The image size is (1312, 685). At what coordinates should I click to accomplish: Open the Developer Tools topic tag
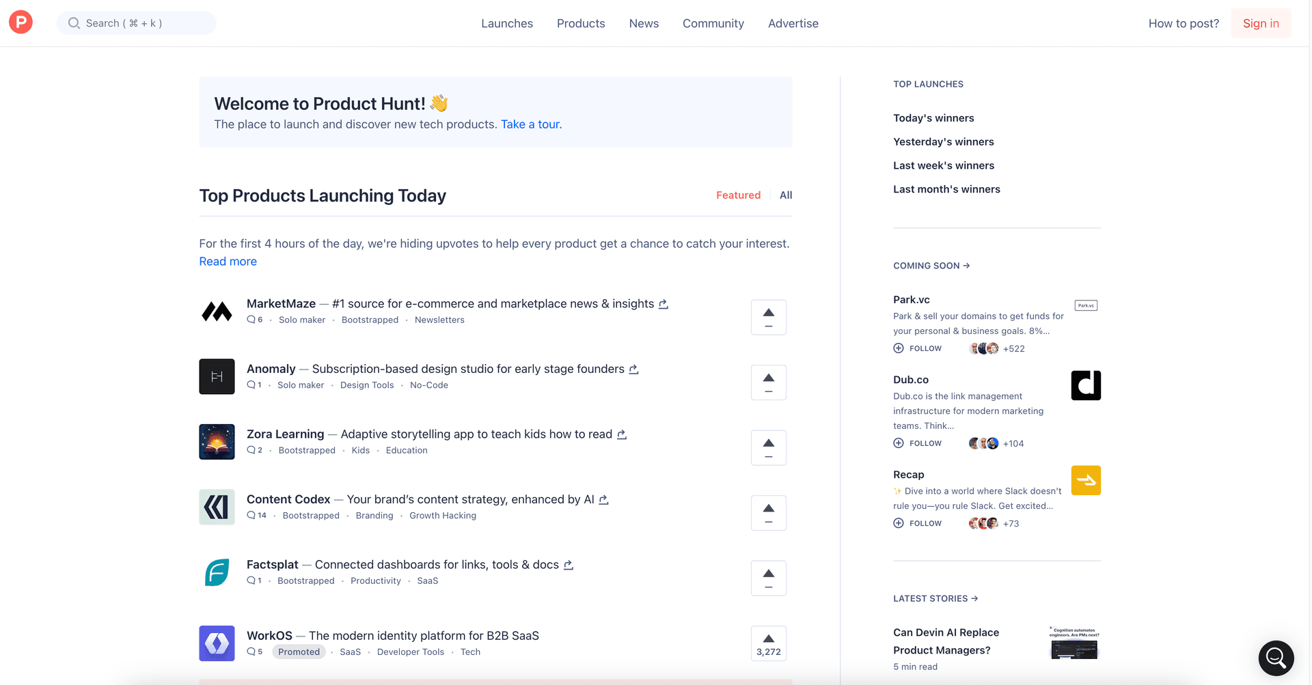click(x=411, y=652)
